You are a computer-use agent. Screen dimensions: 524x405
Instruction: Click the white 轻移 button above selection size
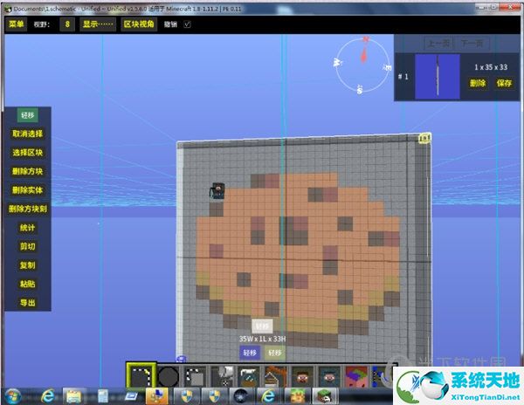(262, 326)
